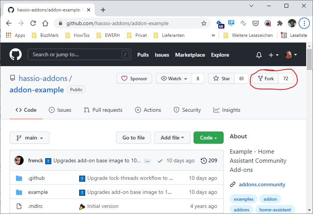Open the commit history clock icon
313x214 pixels.
[204, 160]
